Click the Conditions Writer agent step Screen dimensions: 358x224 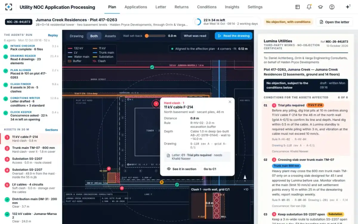tap(31, 102)
